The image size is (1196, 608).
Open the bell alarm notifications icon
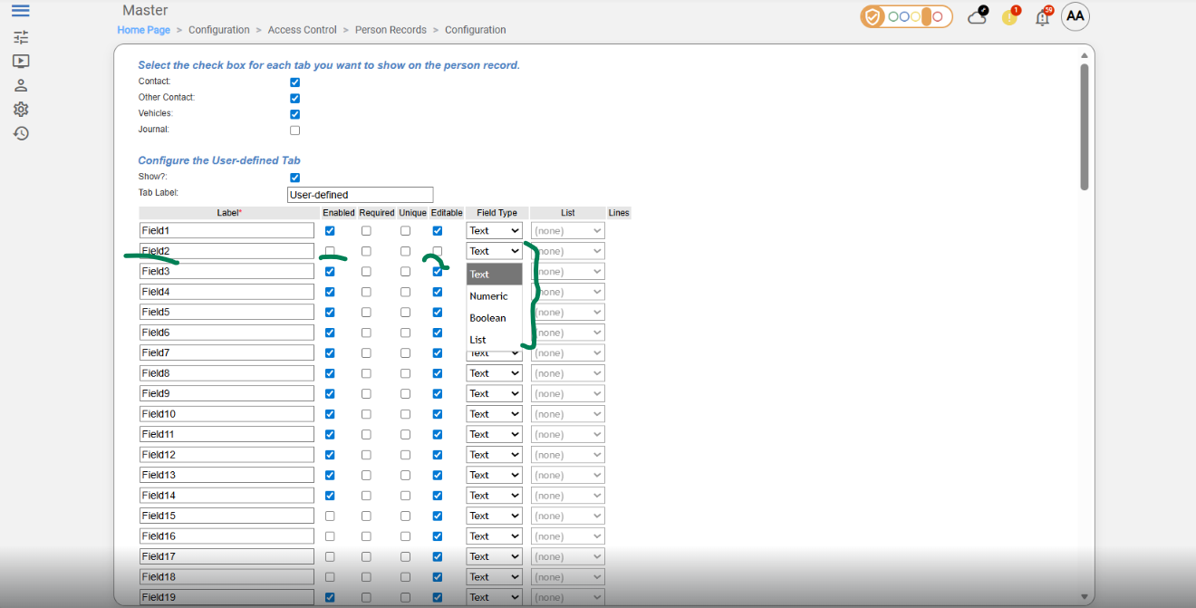tap(1043, 17)
